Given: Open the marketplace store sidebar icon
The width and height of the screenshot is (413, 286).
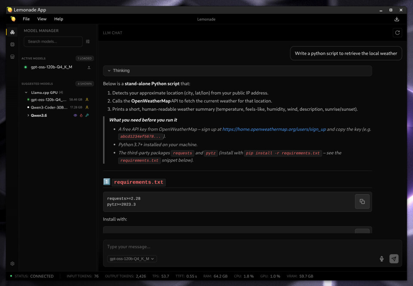Looking at the screenshot, I should (12, 57).
